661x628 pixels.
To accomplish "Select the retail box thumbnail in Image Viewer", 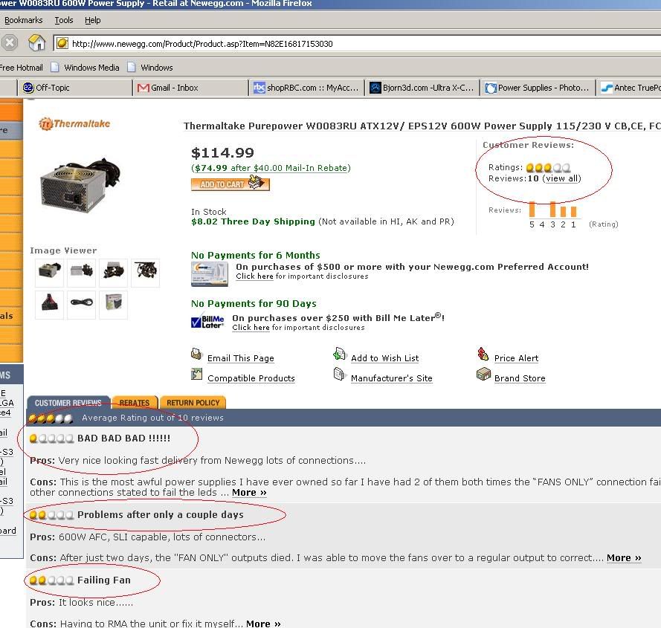I will click(x=114, y=305).
